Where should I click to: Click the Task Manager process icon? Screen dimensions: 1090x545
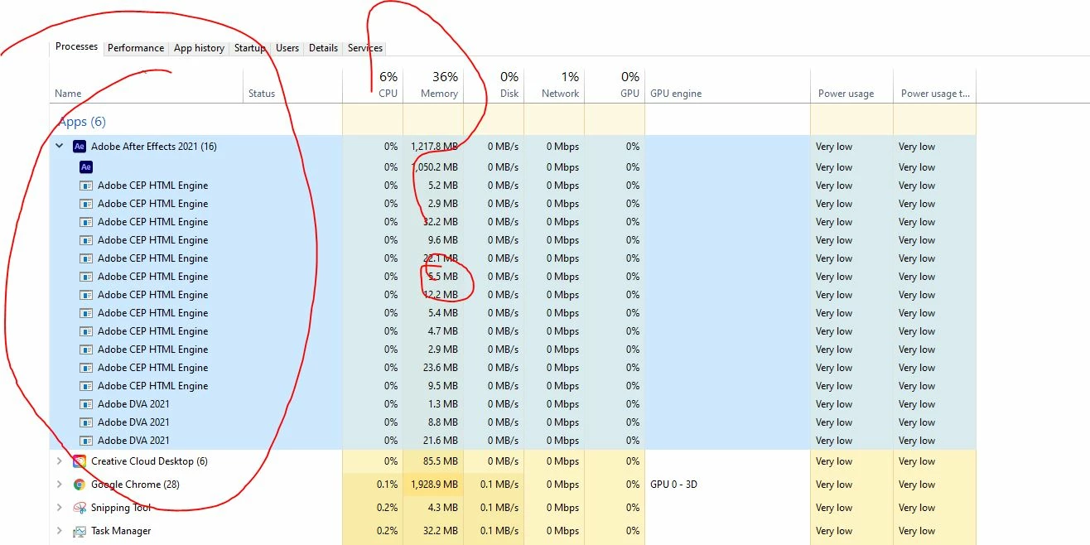[x=80, y=531]
